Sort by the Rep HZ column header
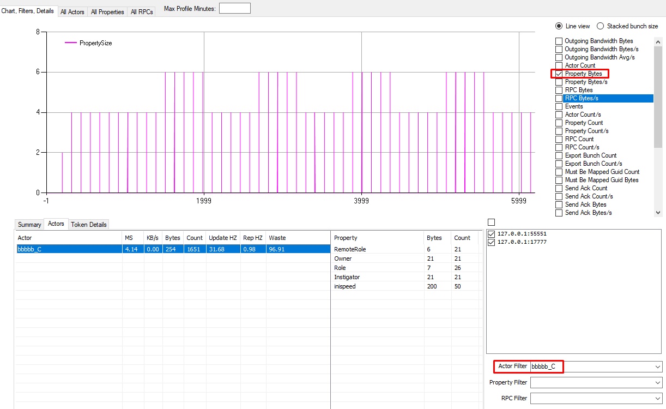The width and height of the screenshot is (666, 409). pos(253,238)
